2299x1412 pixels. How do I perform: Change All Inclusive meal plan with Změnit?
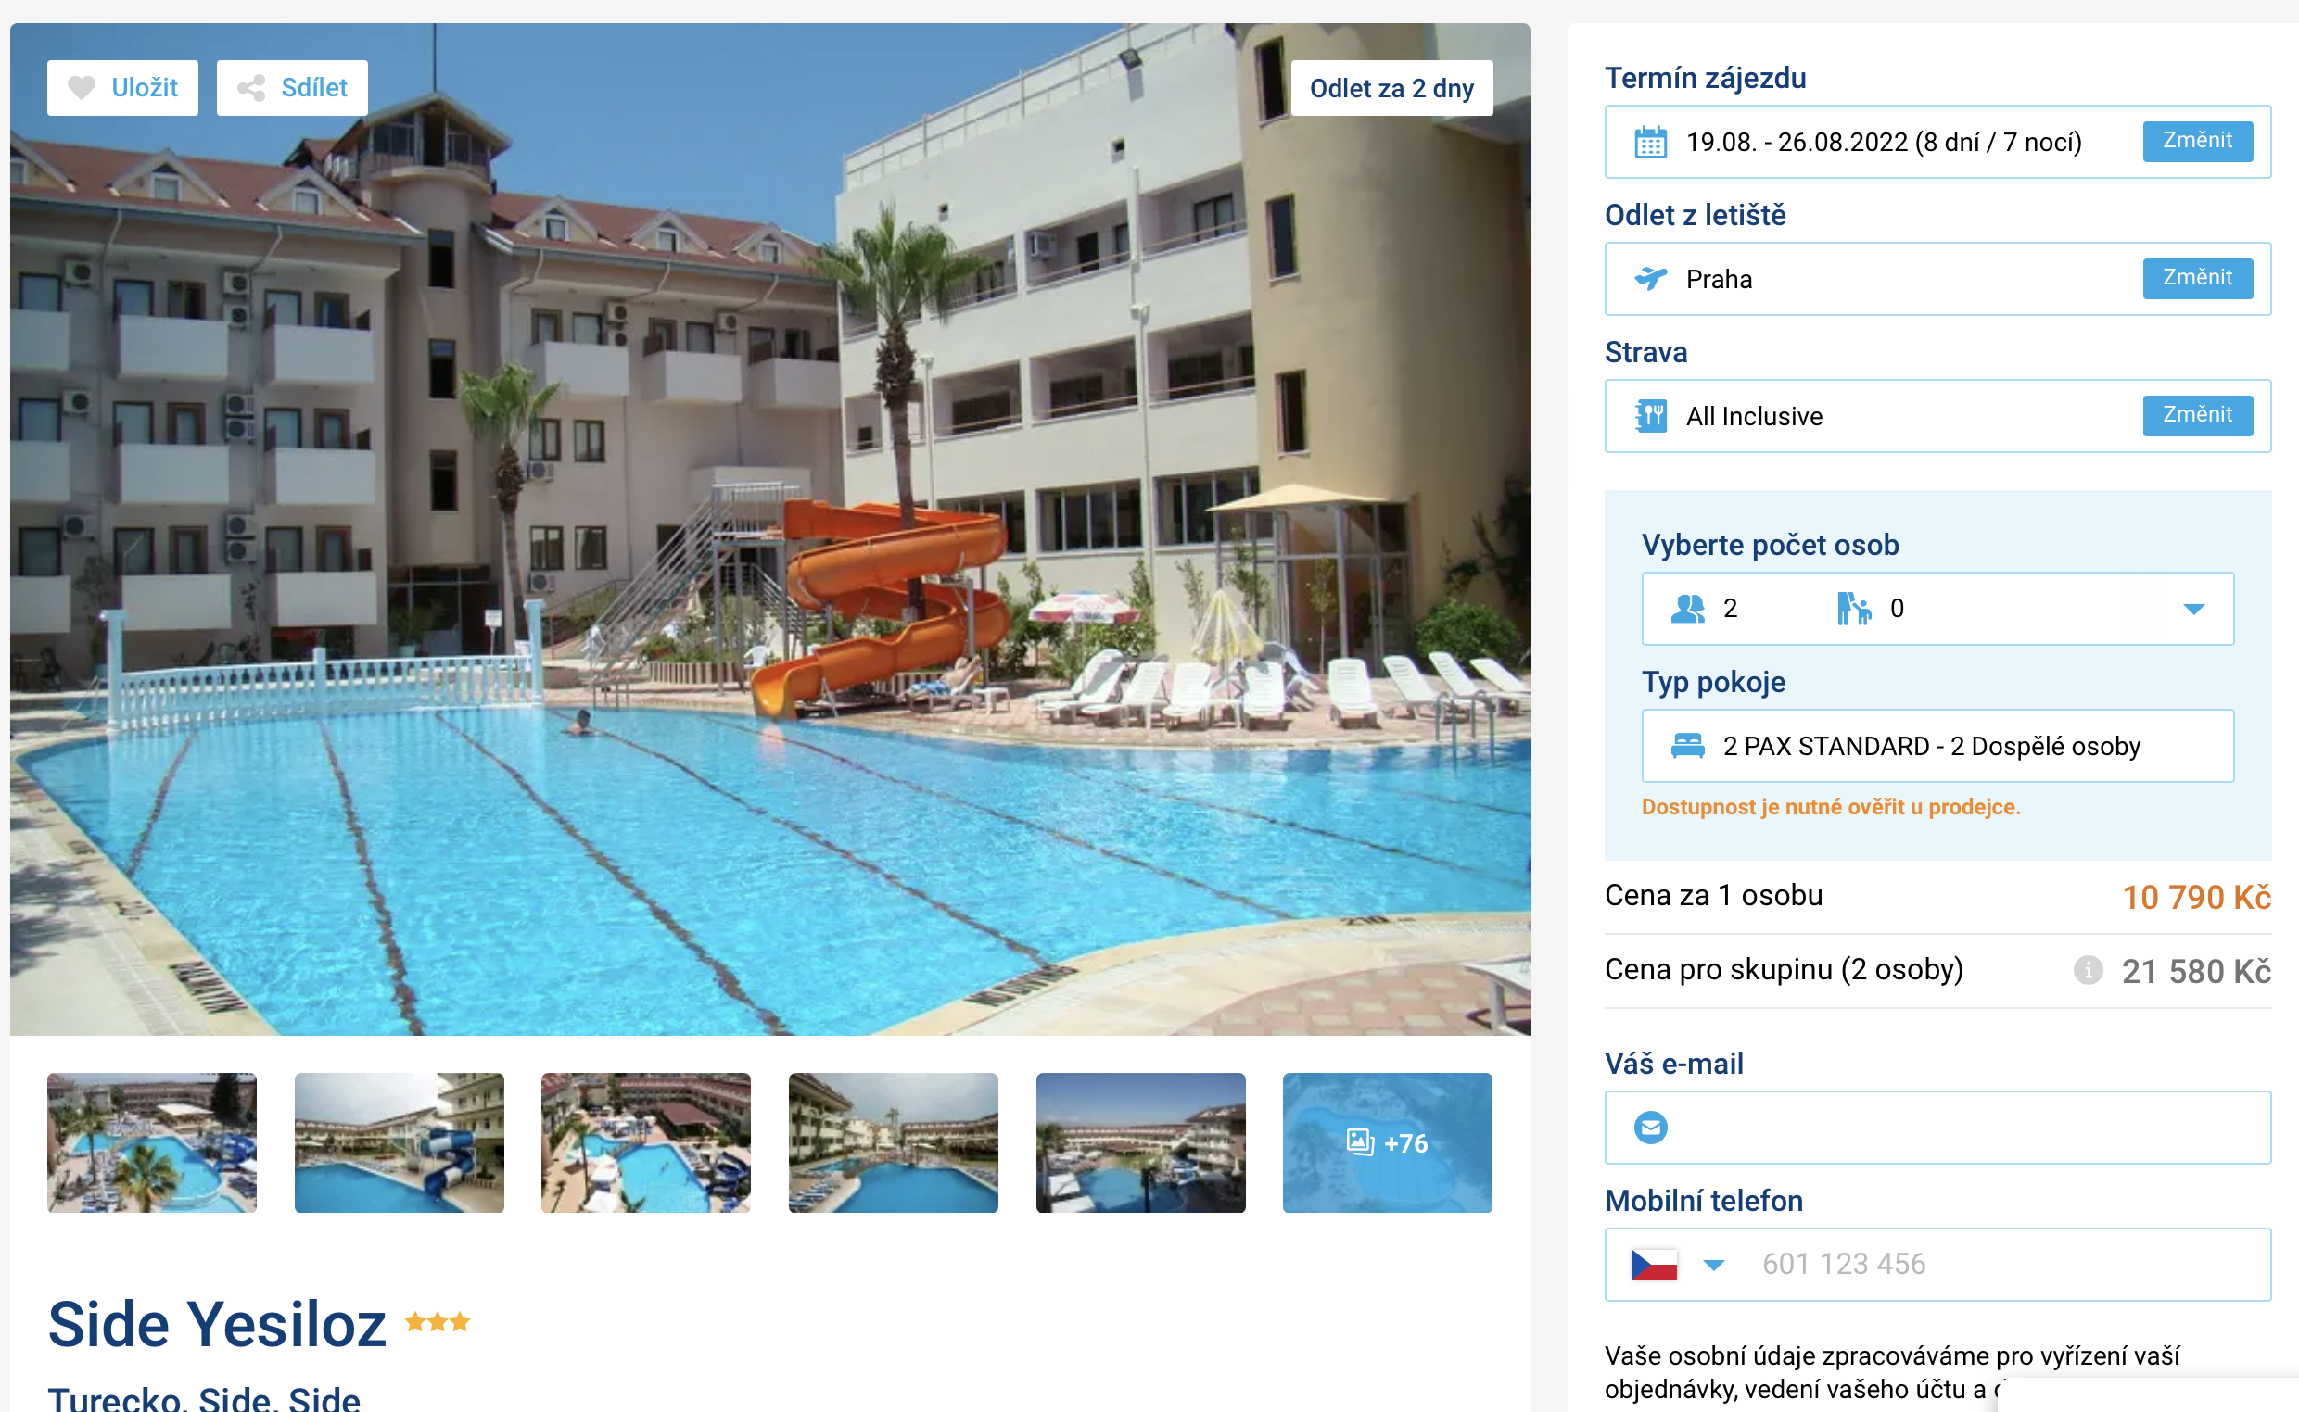2196,415
